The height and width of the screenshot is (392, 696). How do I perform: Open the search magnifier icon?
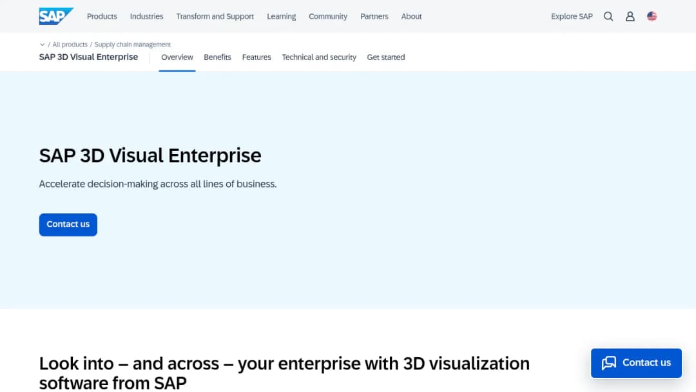608,16
